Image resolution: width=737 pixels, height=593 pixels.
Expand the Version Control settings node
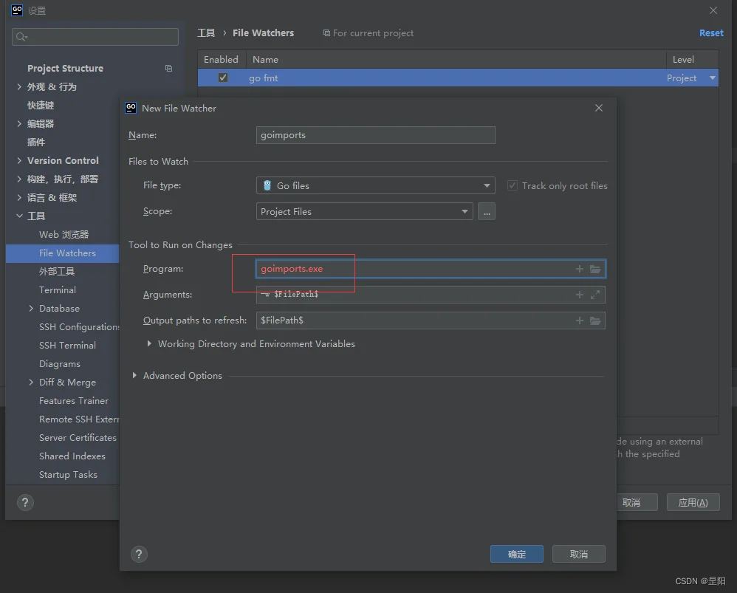click(19, 161)
